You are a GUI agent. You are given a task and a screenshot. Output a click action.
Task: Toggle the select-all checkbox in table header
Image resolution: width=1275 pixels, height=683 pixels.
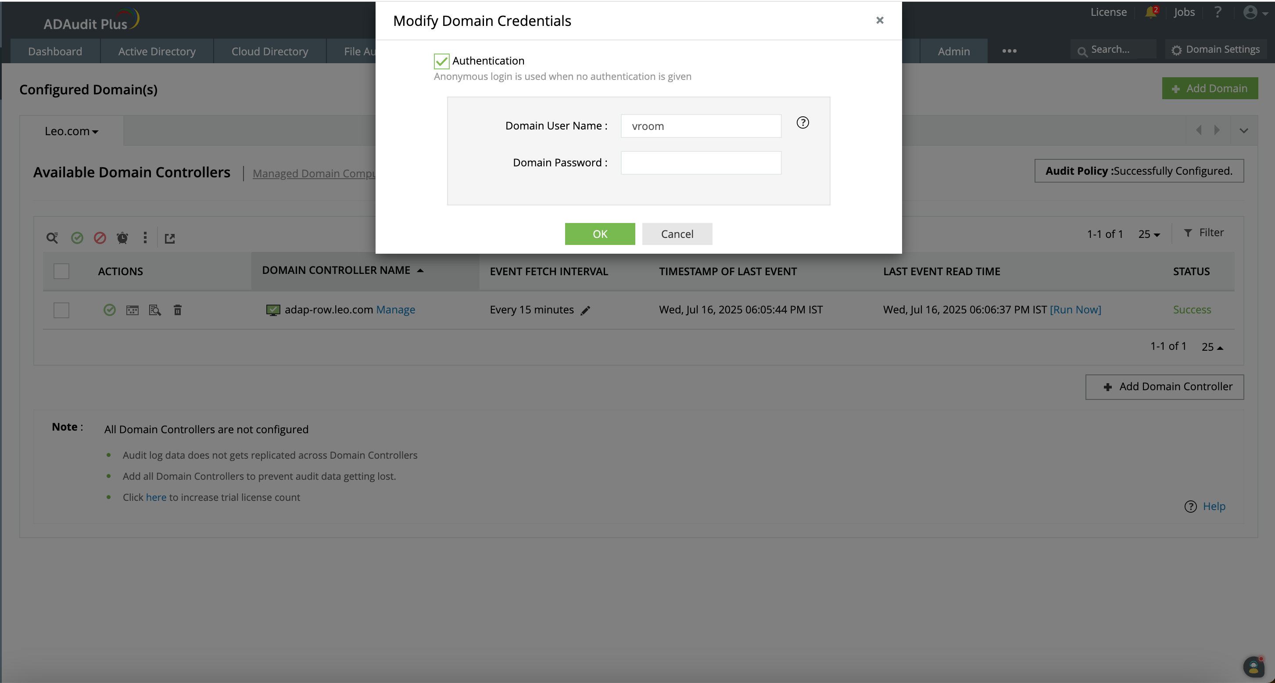click(61, 271)
